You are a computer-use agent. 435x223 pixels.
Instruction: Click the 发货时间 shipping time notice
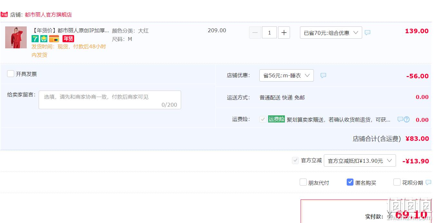(69, 51)
